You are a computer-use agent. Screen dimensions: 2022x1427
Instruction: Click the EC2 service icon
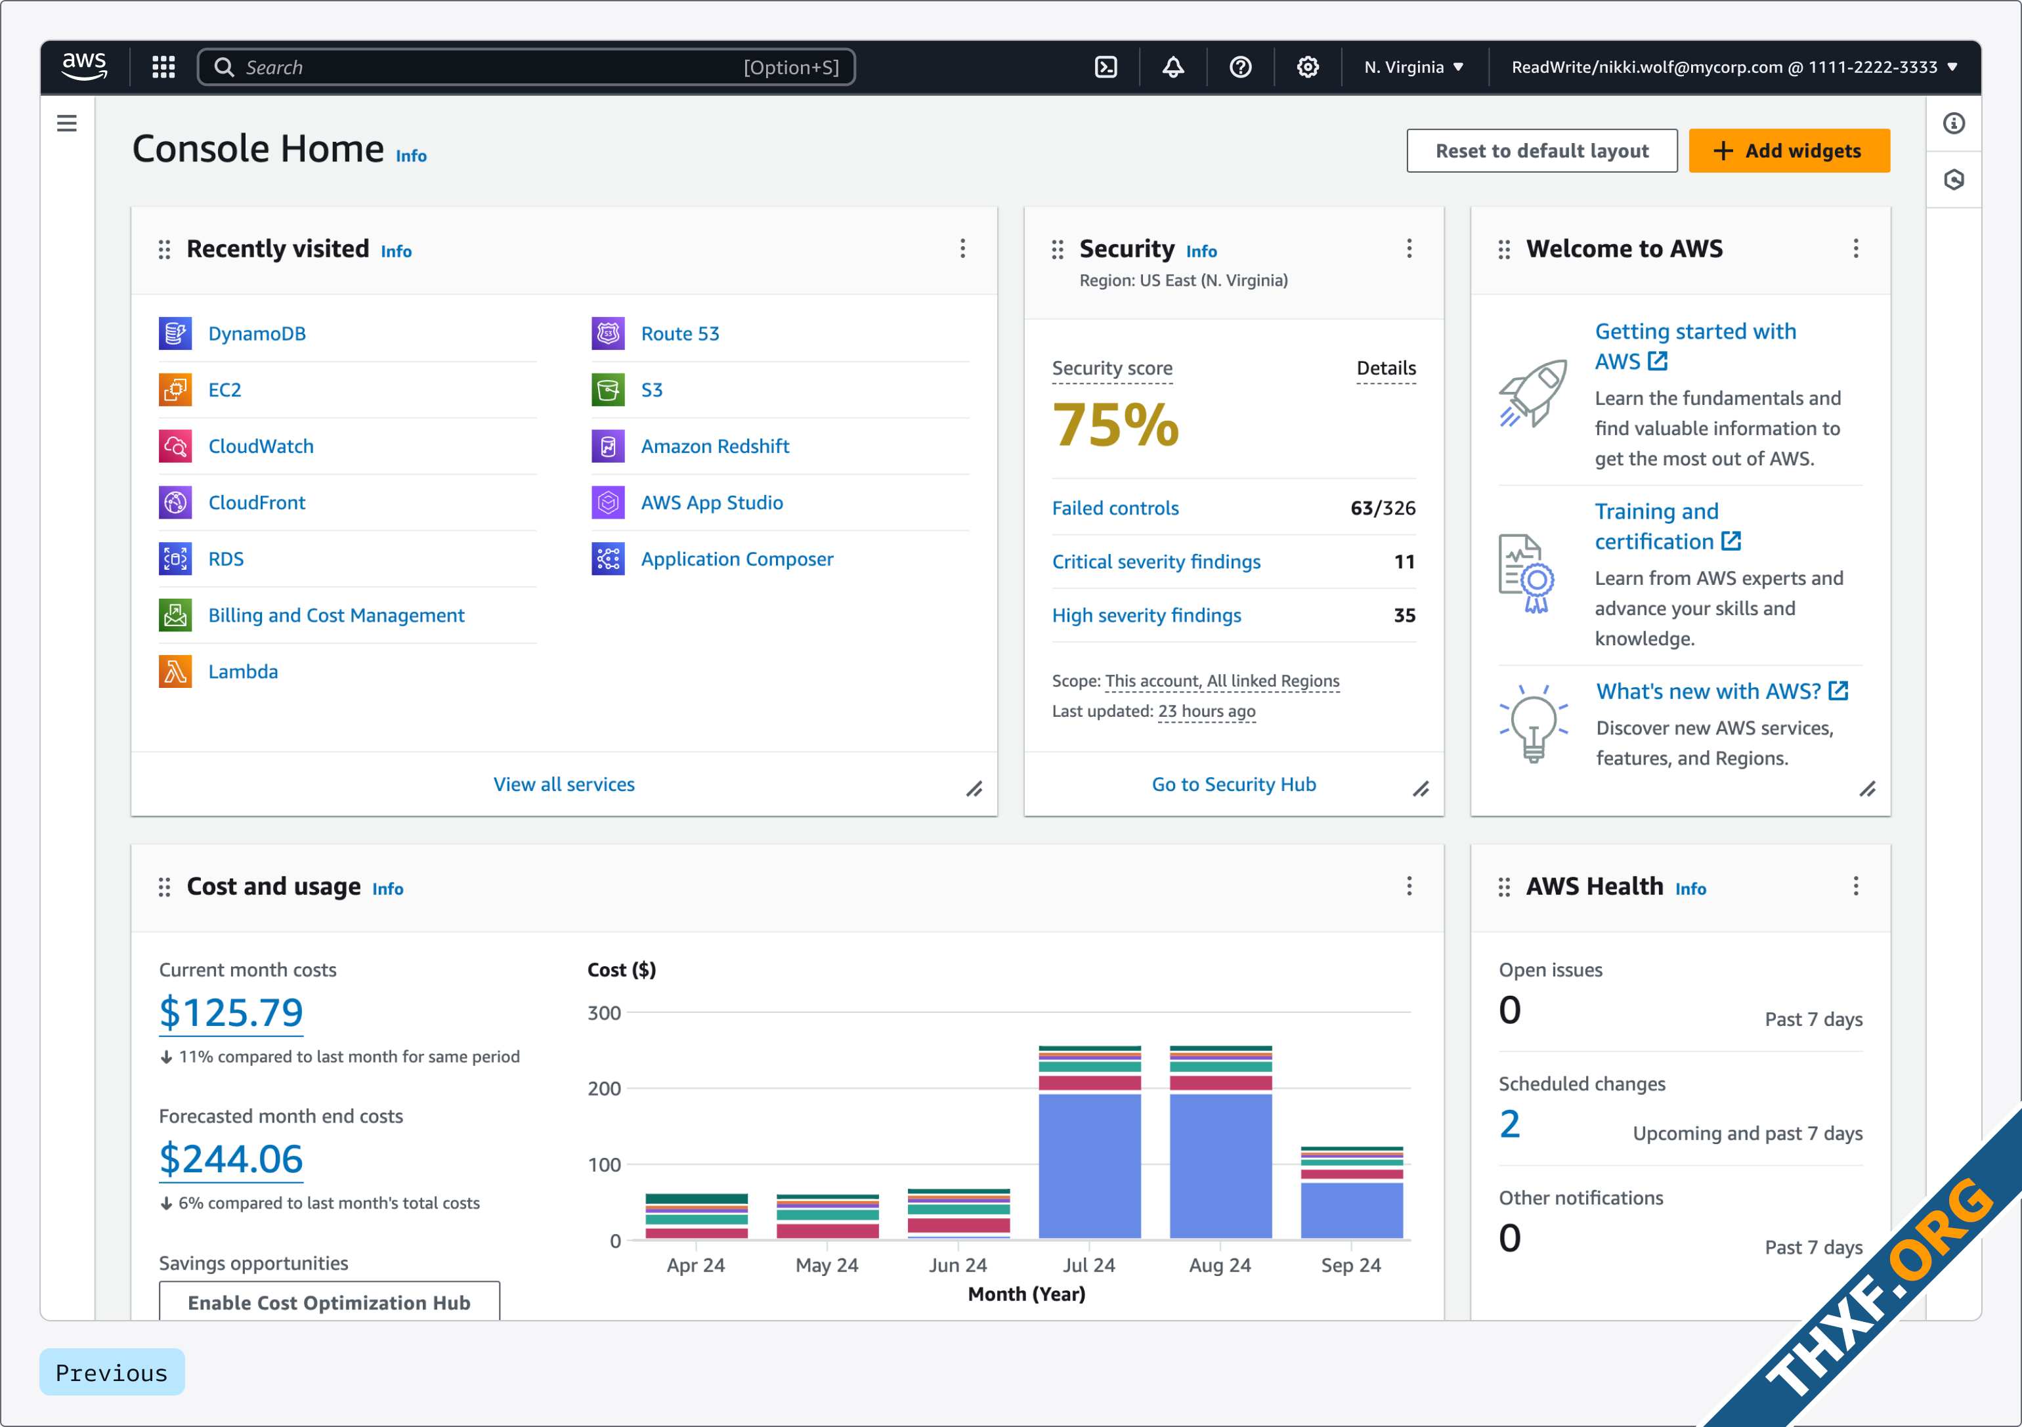coord(175,390)
